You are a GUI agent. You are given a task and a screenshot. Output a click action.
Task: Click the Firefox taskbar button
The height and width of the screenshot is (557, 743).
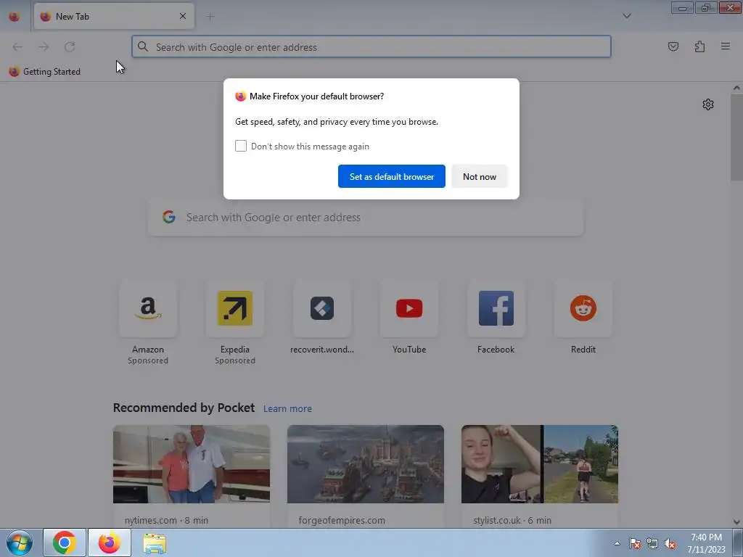click(110, 542)
